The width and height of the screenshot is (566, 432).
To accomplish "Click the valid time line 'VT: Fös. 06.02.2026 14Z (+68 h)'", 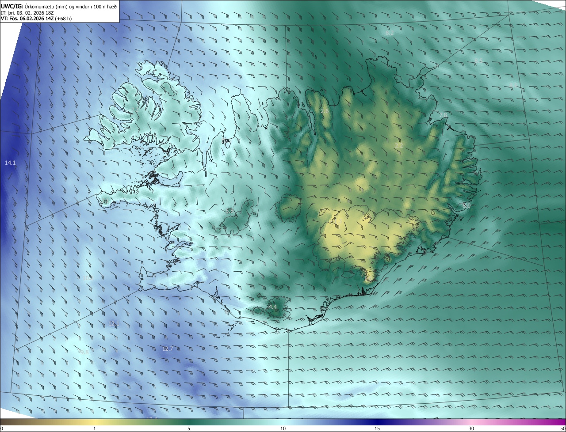I will (x=36, y=19).
